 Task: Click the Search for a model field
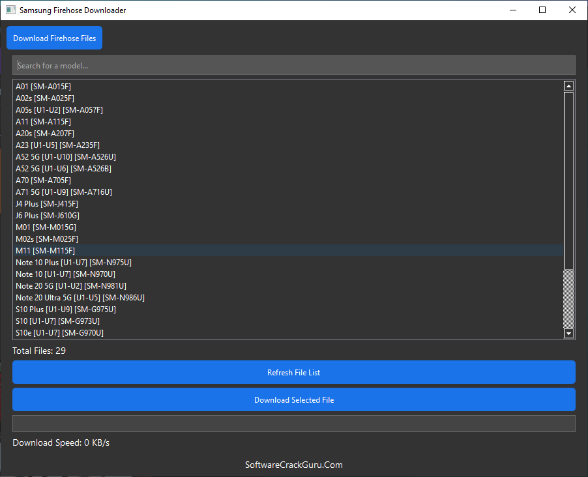pyautogui.click(x=293, y=65)
